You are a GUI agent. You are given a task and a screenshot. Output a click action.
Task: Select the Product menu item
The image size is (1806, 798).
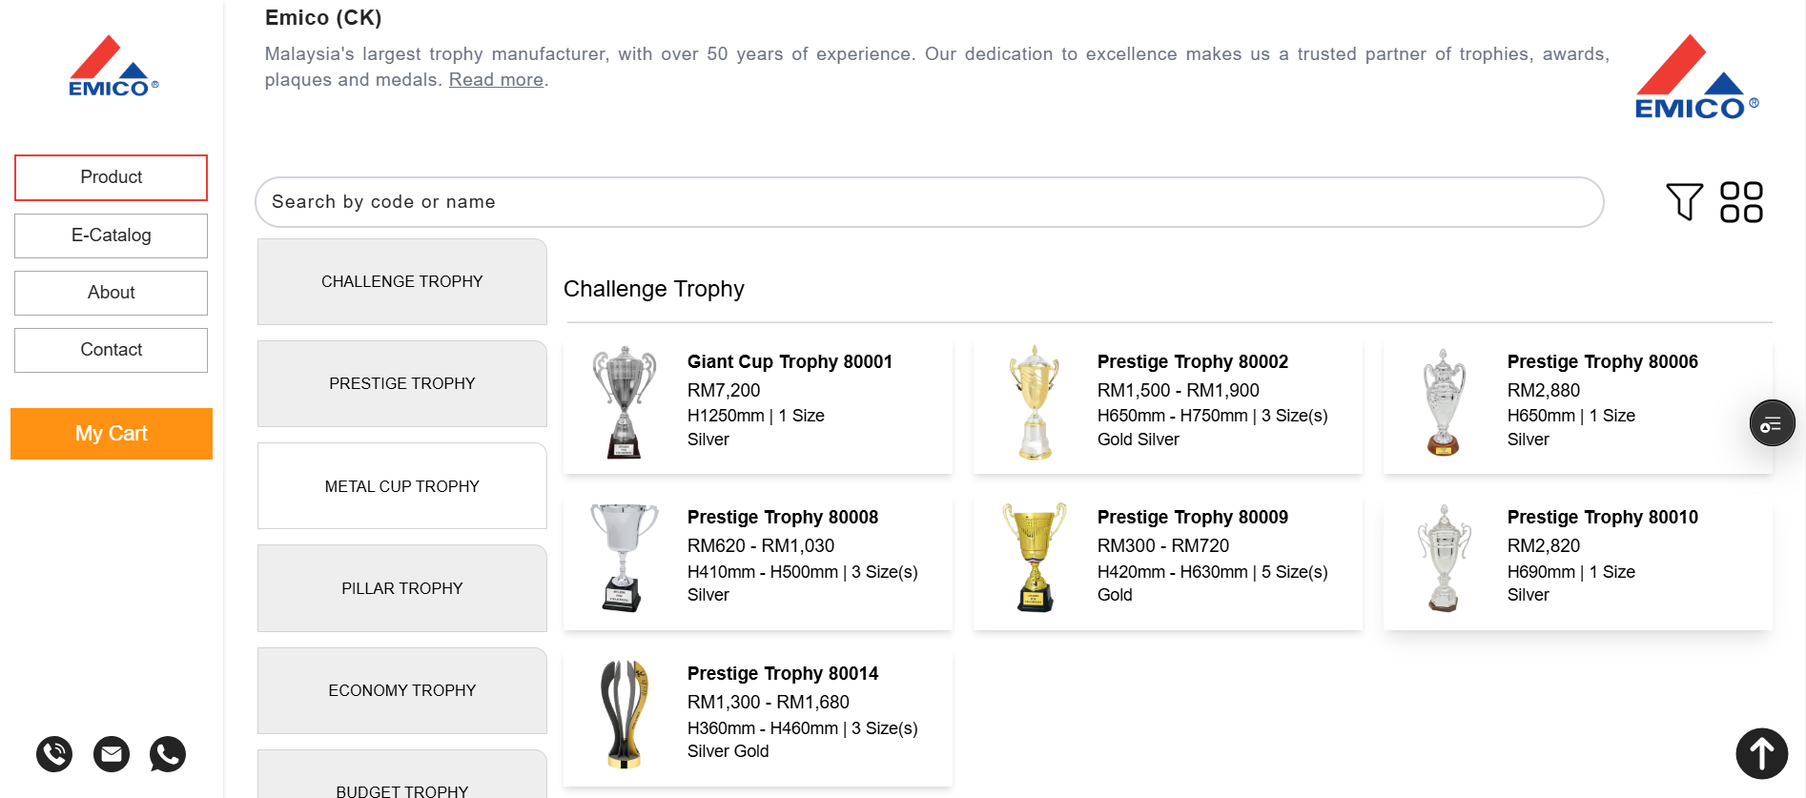coord(112,177)
